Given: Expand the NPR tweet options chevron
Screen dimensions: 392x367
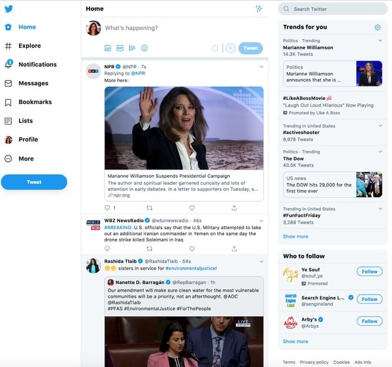Looking at the screenshot, I should click(261, 67).
